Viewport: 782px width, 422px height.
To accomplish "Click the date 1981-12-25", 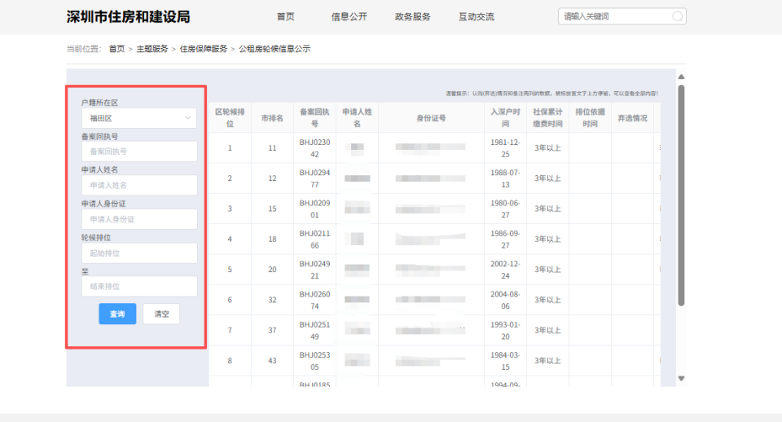I will (505, 148).
